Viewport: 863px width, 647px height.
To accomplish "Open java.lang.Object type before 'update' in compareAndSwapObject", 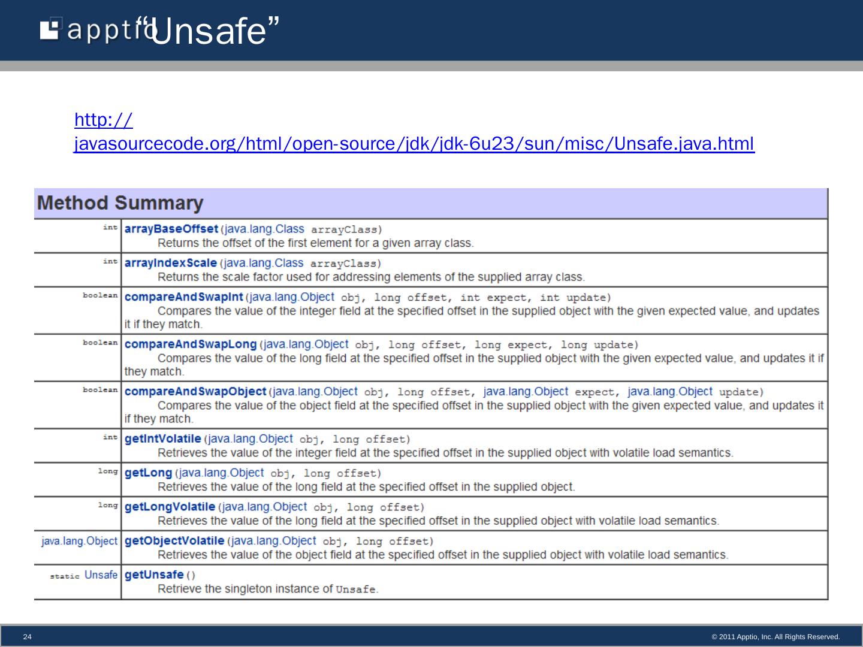I will pos(670,392).
